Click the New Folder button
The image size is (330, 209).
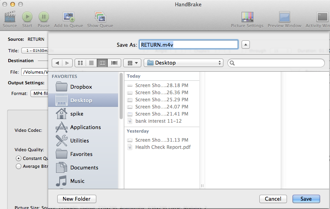tap(77, 199)
